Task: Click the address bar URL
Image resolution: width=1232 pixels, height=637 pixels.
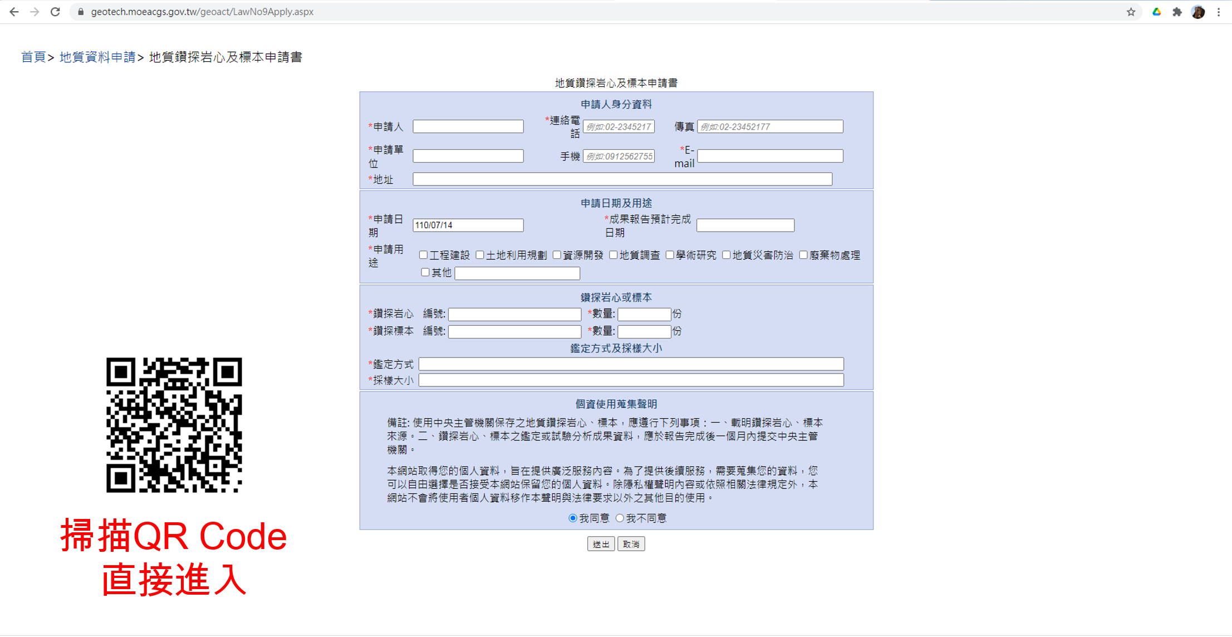Action: (202, 12)
